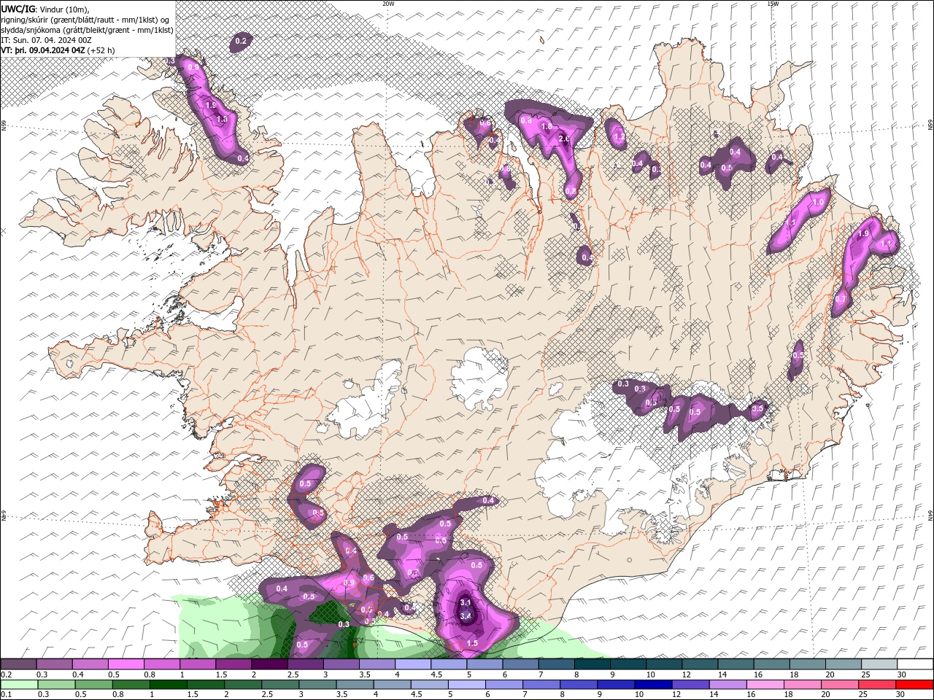Click the "VT: þri. 09.04.2024 04Z (+52 h)" line
934x700 pixels.
[x=58, y=50]
